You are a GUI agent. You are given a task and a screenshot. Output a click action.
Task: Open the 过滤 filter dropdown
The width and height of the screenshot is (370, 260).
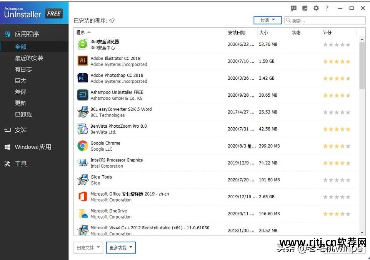coord(268,20)
